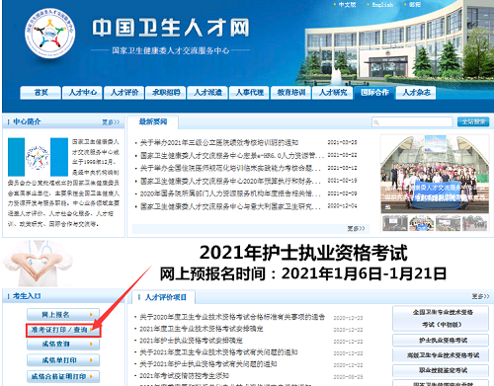
Task: Open 关于2020年度卫生专业技术资格考试合格标准 notice
Action: pyautogui.click(x=232, y=317)
